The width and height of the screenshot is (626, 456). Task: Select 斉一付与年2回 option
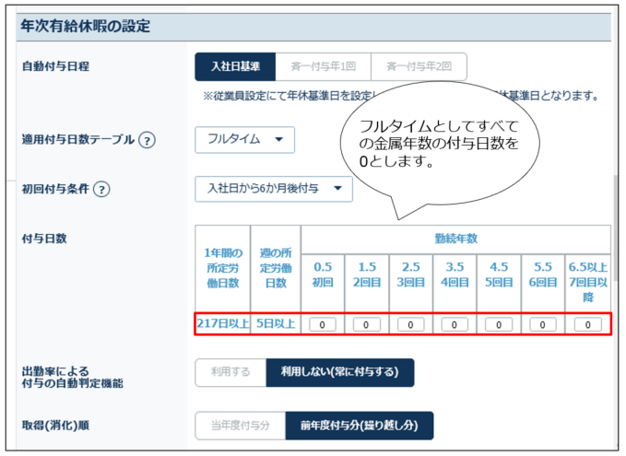click(x=419, y=66)
